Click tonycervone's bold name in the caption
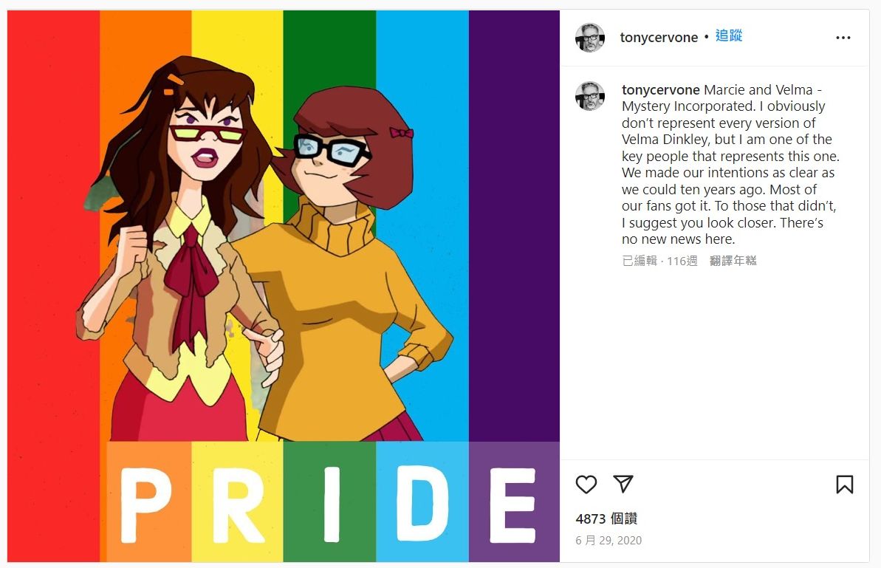The height and width of the screenshot is (568, 881). pos(659,89)
